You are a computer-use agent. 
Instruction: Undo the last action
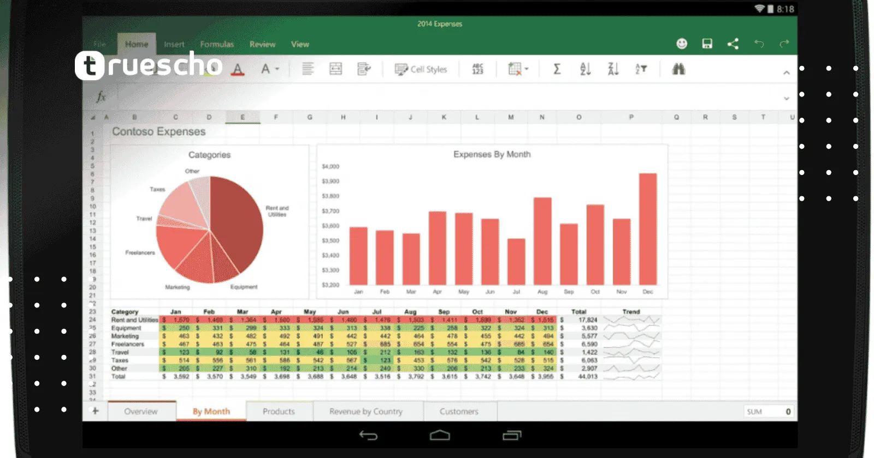pyautogui.click(x=759, y=44)
